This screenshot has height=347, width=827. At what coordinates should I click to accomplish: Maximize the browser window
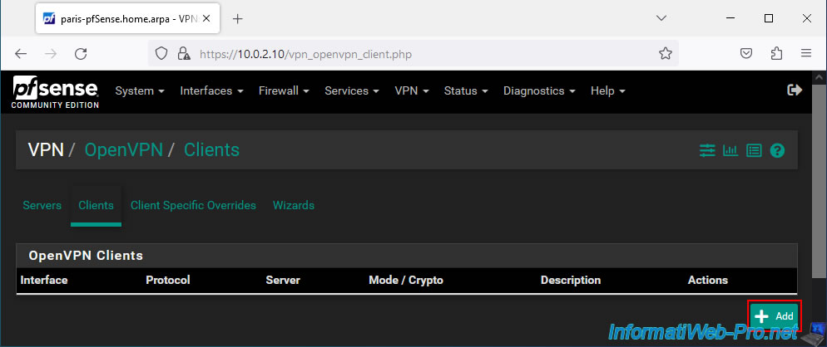(x=769, y=18)
